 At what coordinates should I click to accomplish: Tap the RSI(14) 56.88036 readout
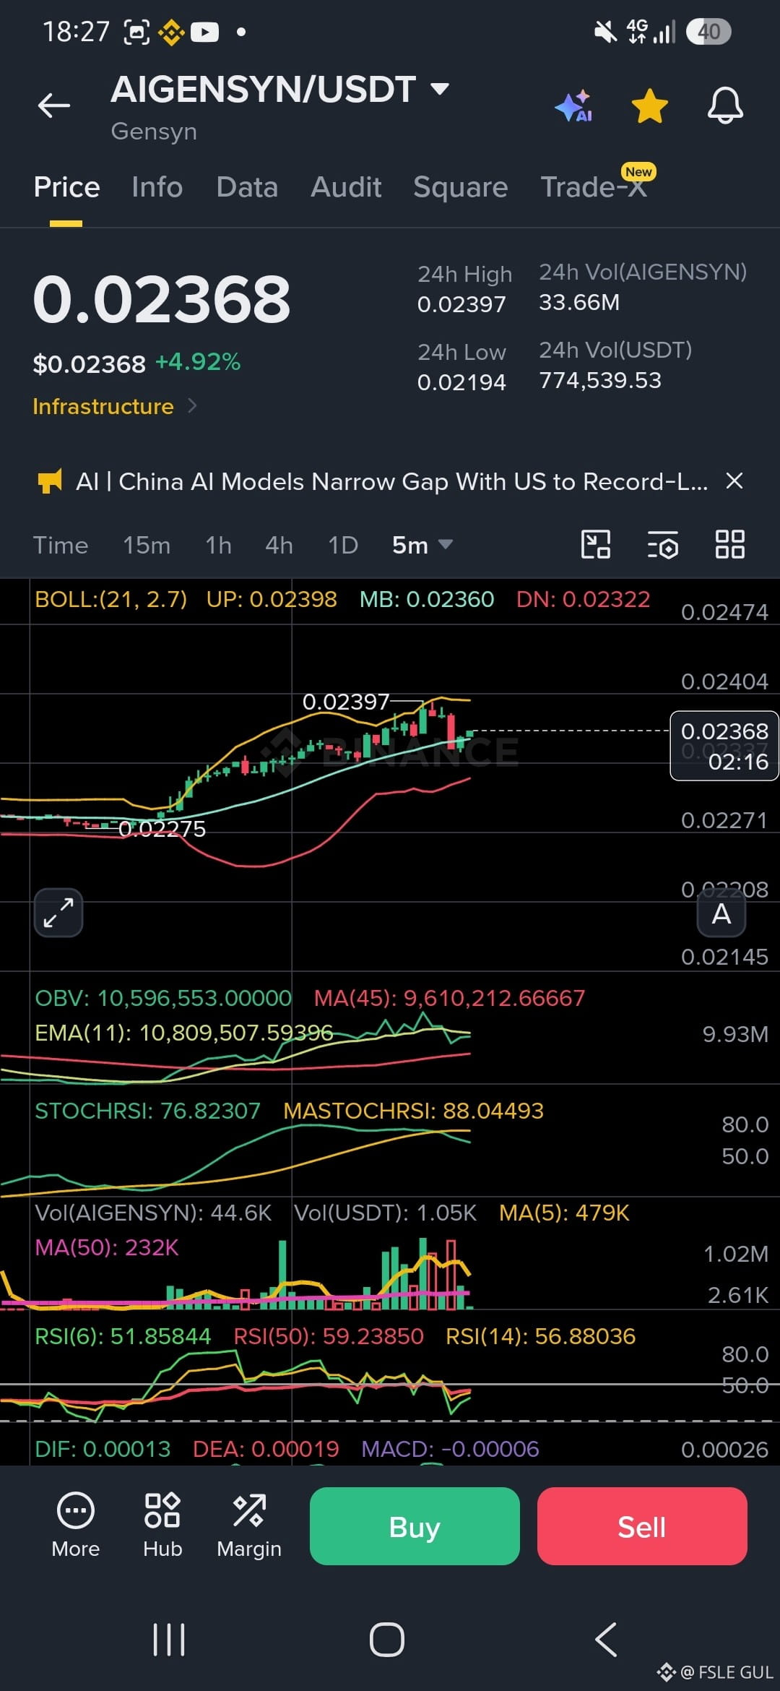coord(541,1336)
